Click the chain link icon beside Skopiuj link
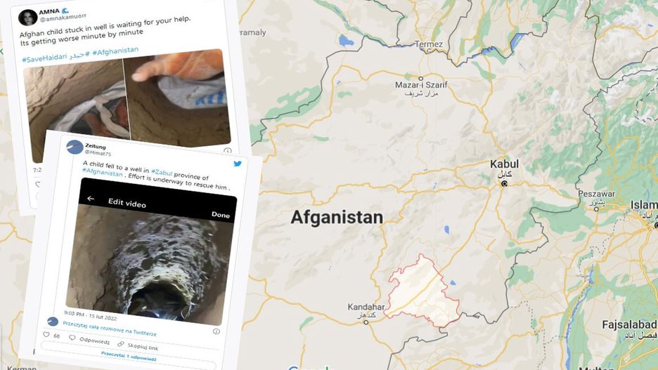The width and height of the screenshot is (658, 370). (121, 343)
